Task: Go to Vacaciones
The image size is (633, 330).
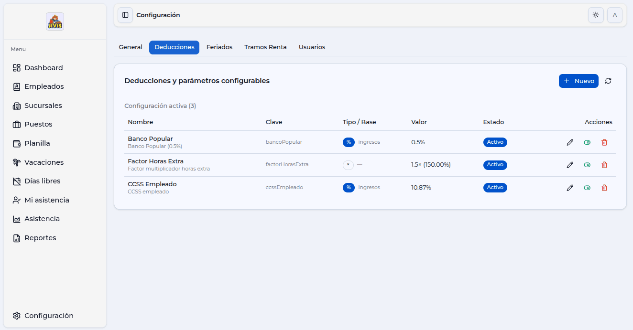Action: point(55,162)
